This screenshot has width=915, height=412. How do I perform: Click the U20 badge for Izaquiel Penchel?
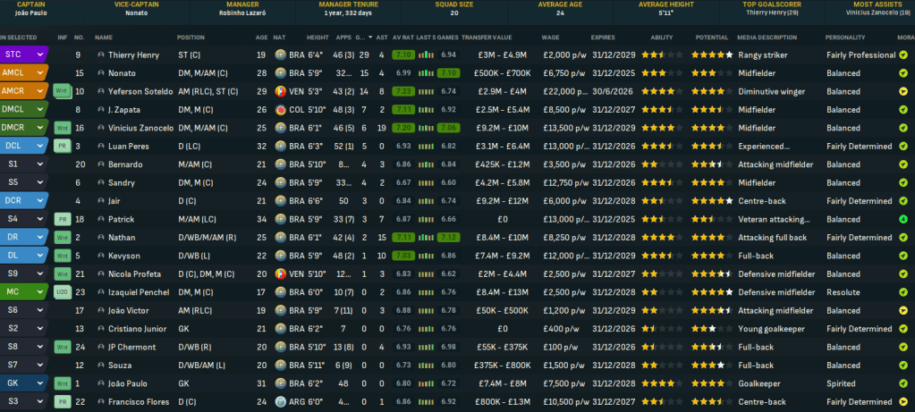(x=62, y=292)
